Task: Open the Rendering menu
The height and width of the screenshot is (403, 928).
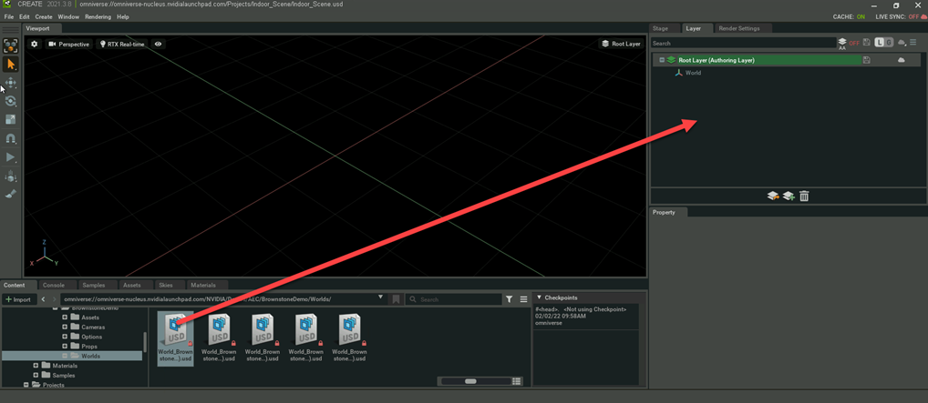Action: tap(98, 16)
